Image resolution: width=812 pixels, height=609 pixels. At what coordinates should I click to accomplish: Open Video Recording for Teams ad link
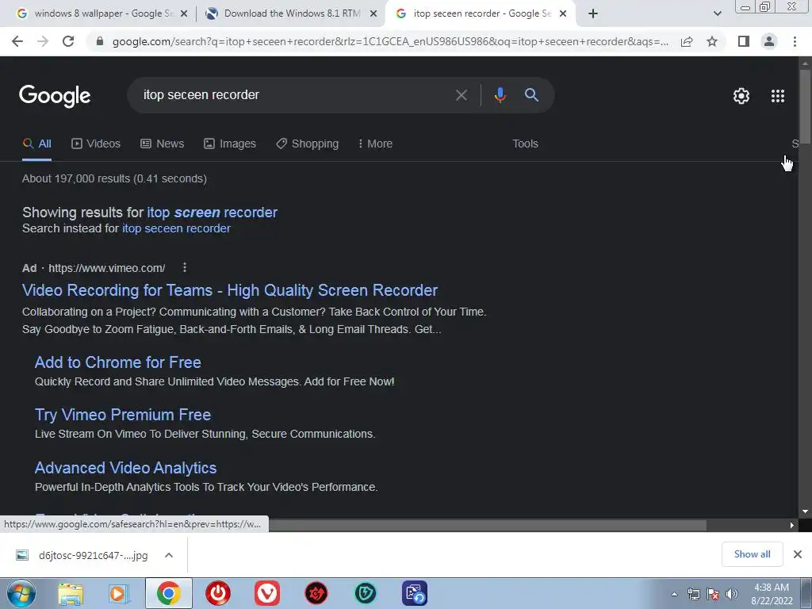[230, 290]
